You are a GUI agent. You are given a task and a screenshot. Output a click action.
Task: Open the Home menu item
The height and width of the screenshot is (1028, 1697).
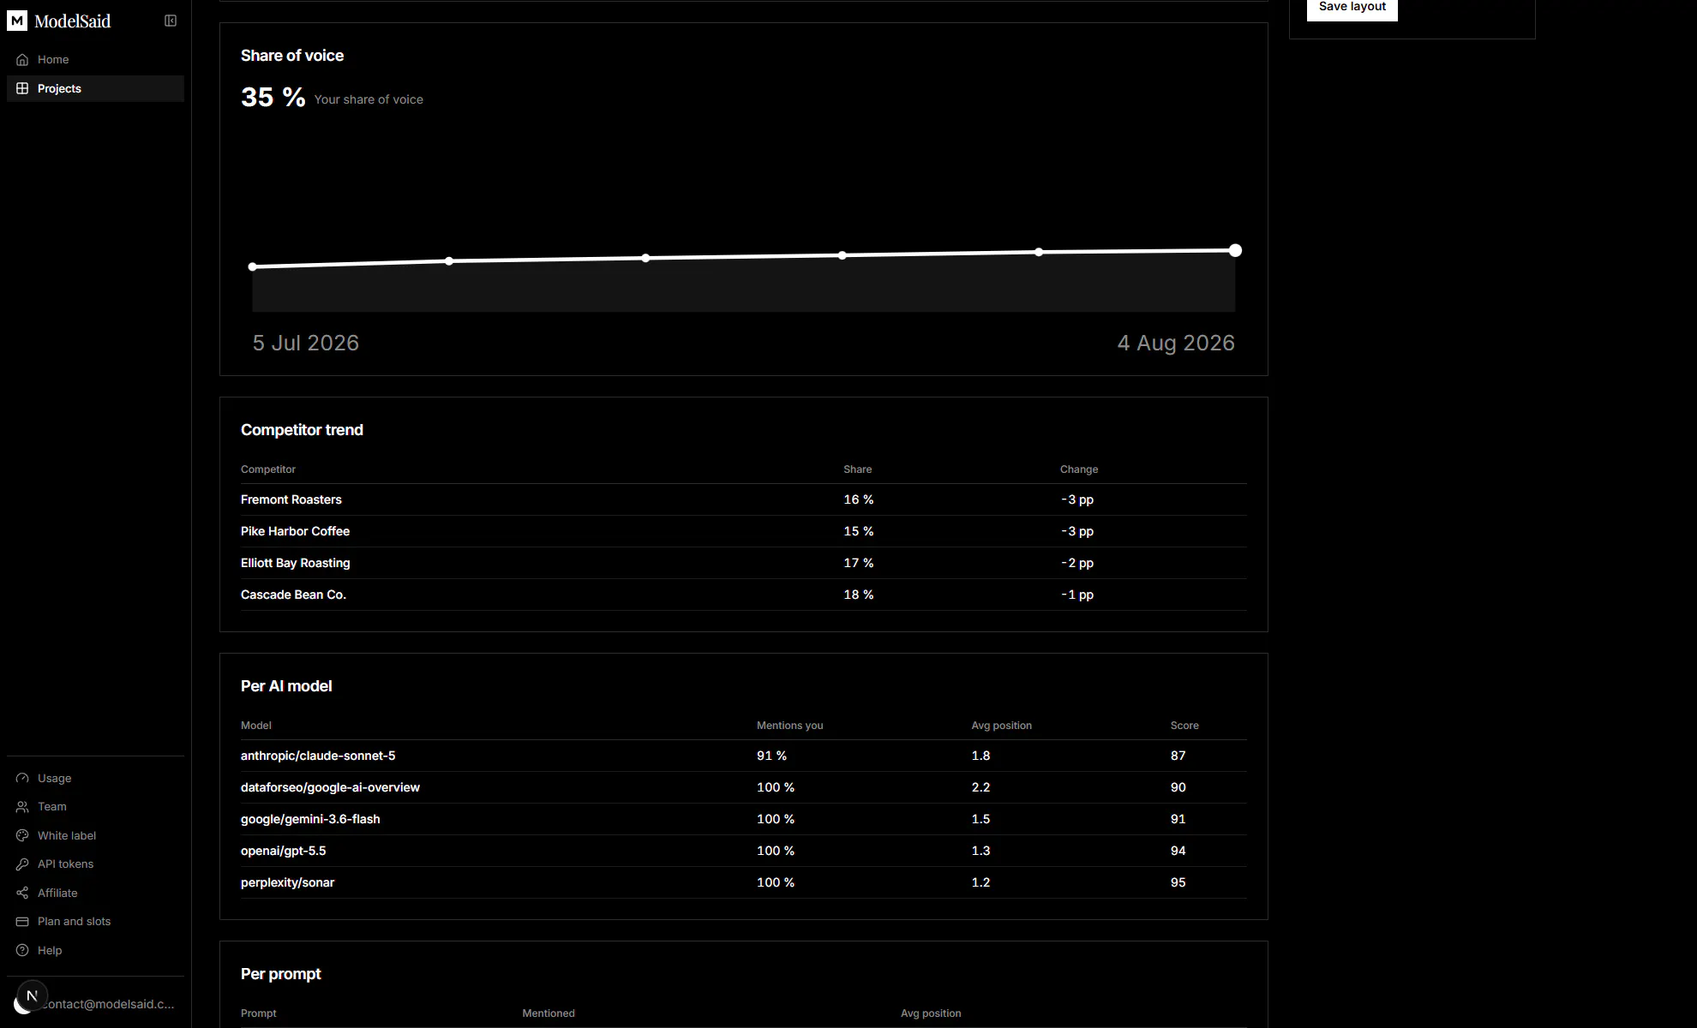tap(95, 60)
